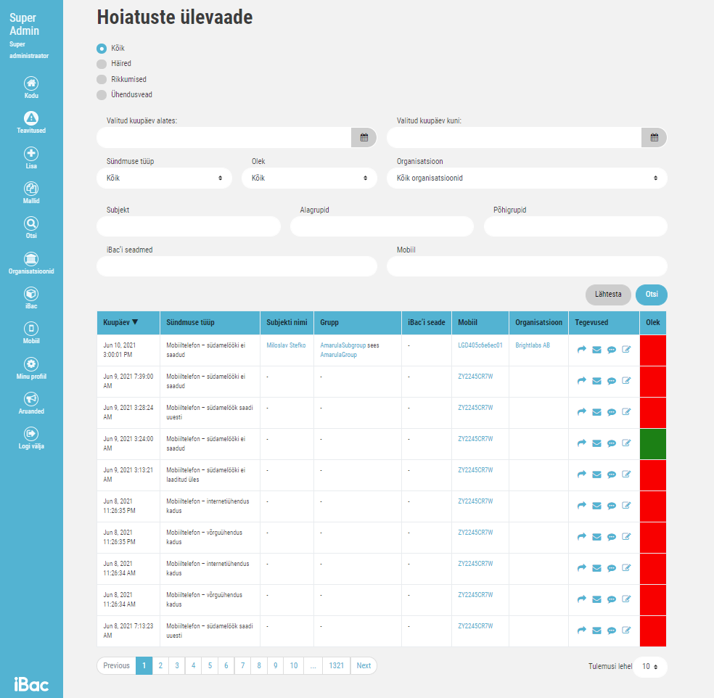714x698 pixels.
Task: Click the forward arrow in first table row
Action: [x=581, y=350]
